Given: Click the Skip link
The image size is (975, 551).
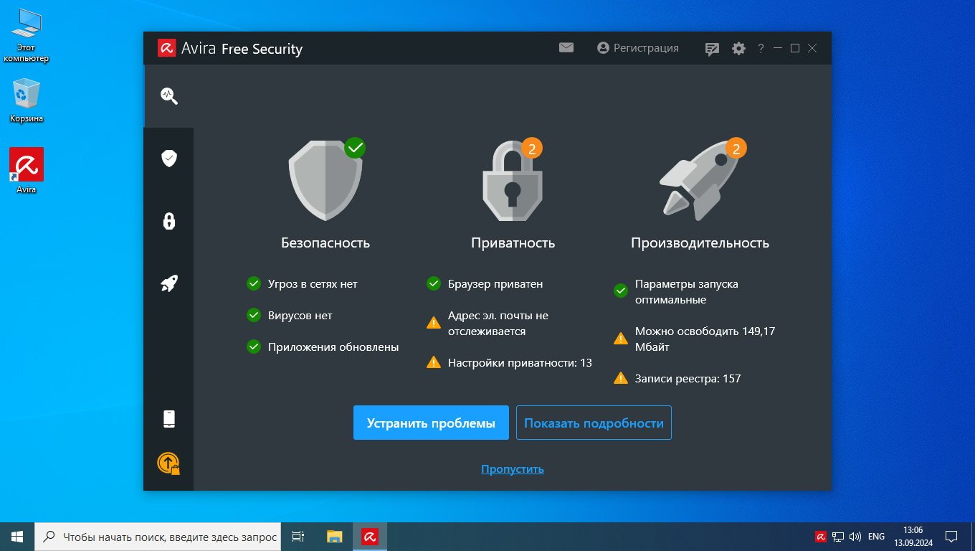Looking at the screenshot, I should (x=513, y=469).
